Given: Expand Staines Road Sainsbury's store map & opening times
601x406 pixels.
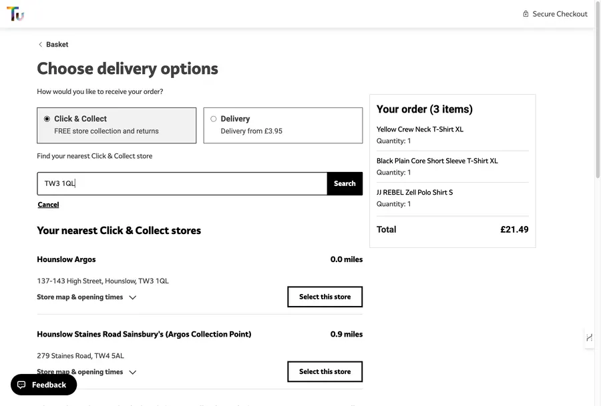Looking at the screenshot, I should 87,372.
